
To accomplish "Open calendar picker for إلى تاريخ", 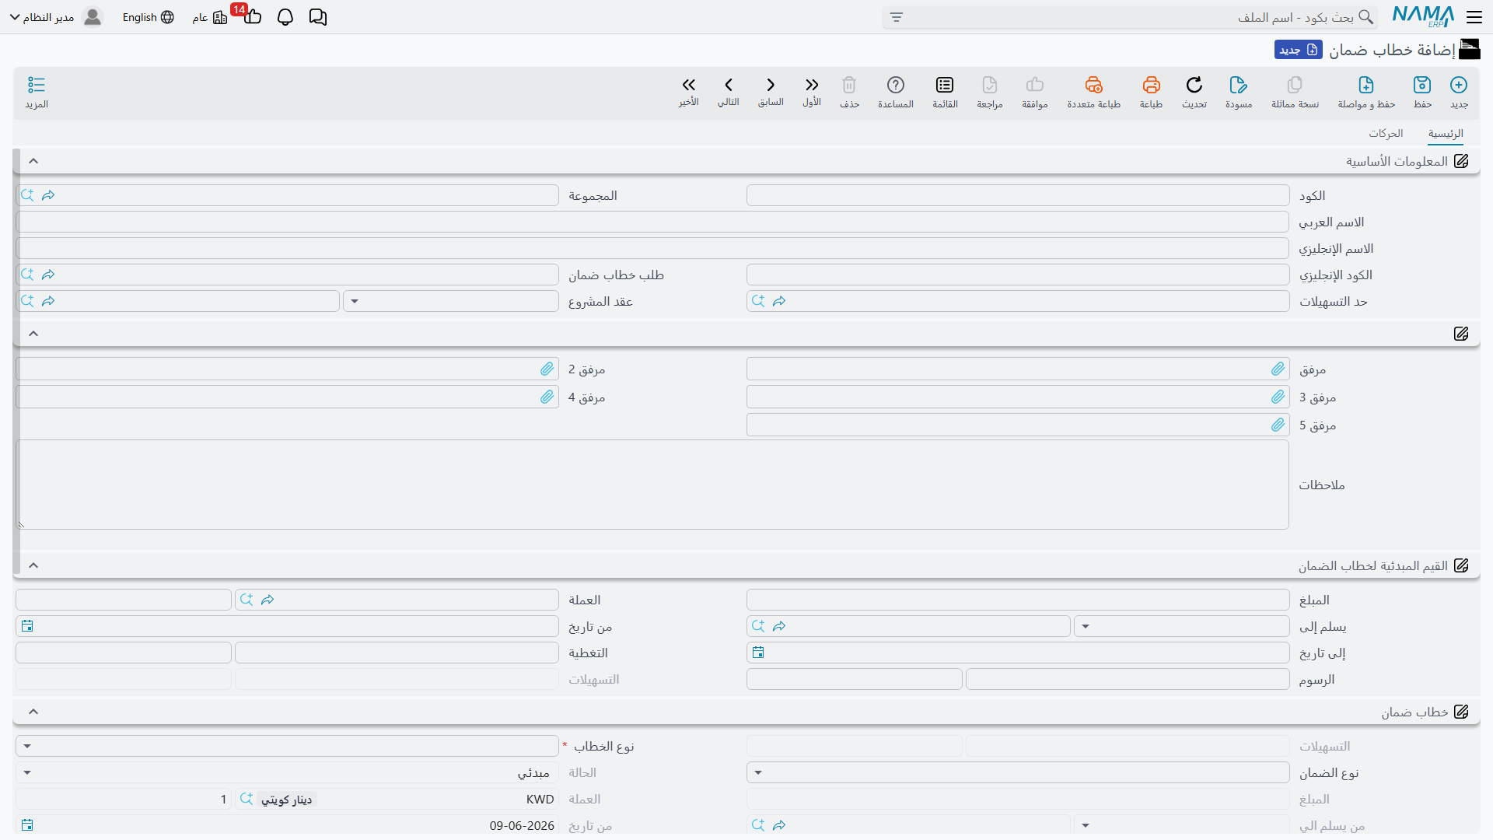I will (758, 653).
